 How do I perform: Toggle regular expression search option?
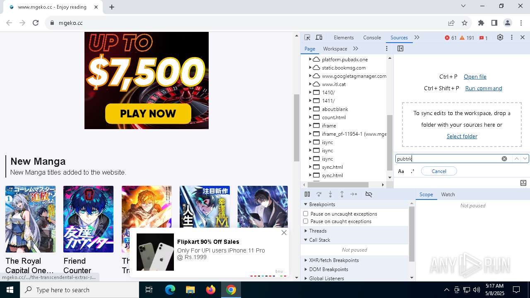pyautogui.click(x=412, y=171)
